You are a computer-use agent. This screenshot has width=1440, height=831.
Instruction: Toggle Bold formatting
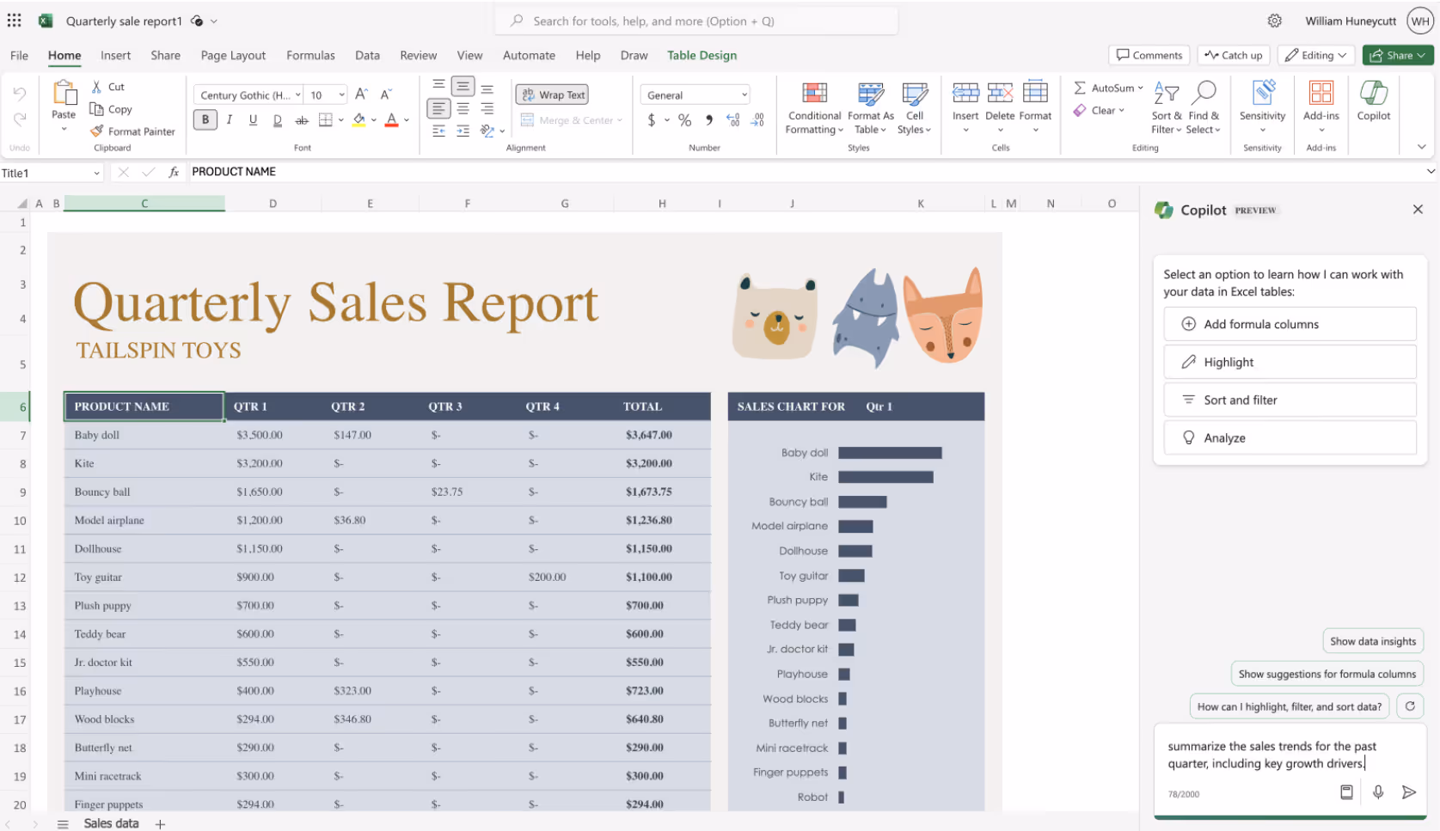pyautogui.click(x=205, y=120)
